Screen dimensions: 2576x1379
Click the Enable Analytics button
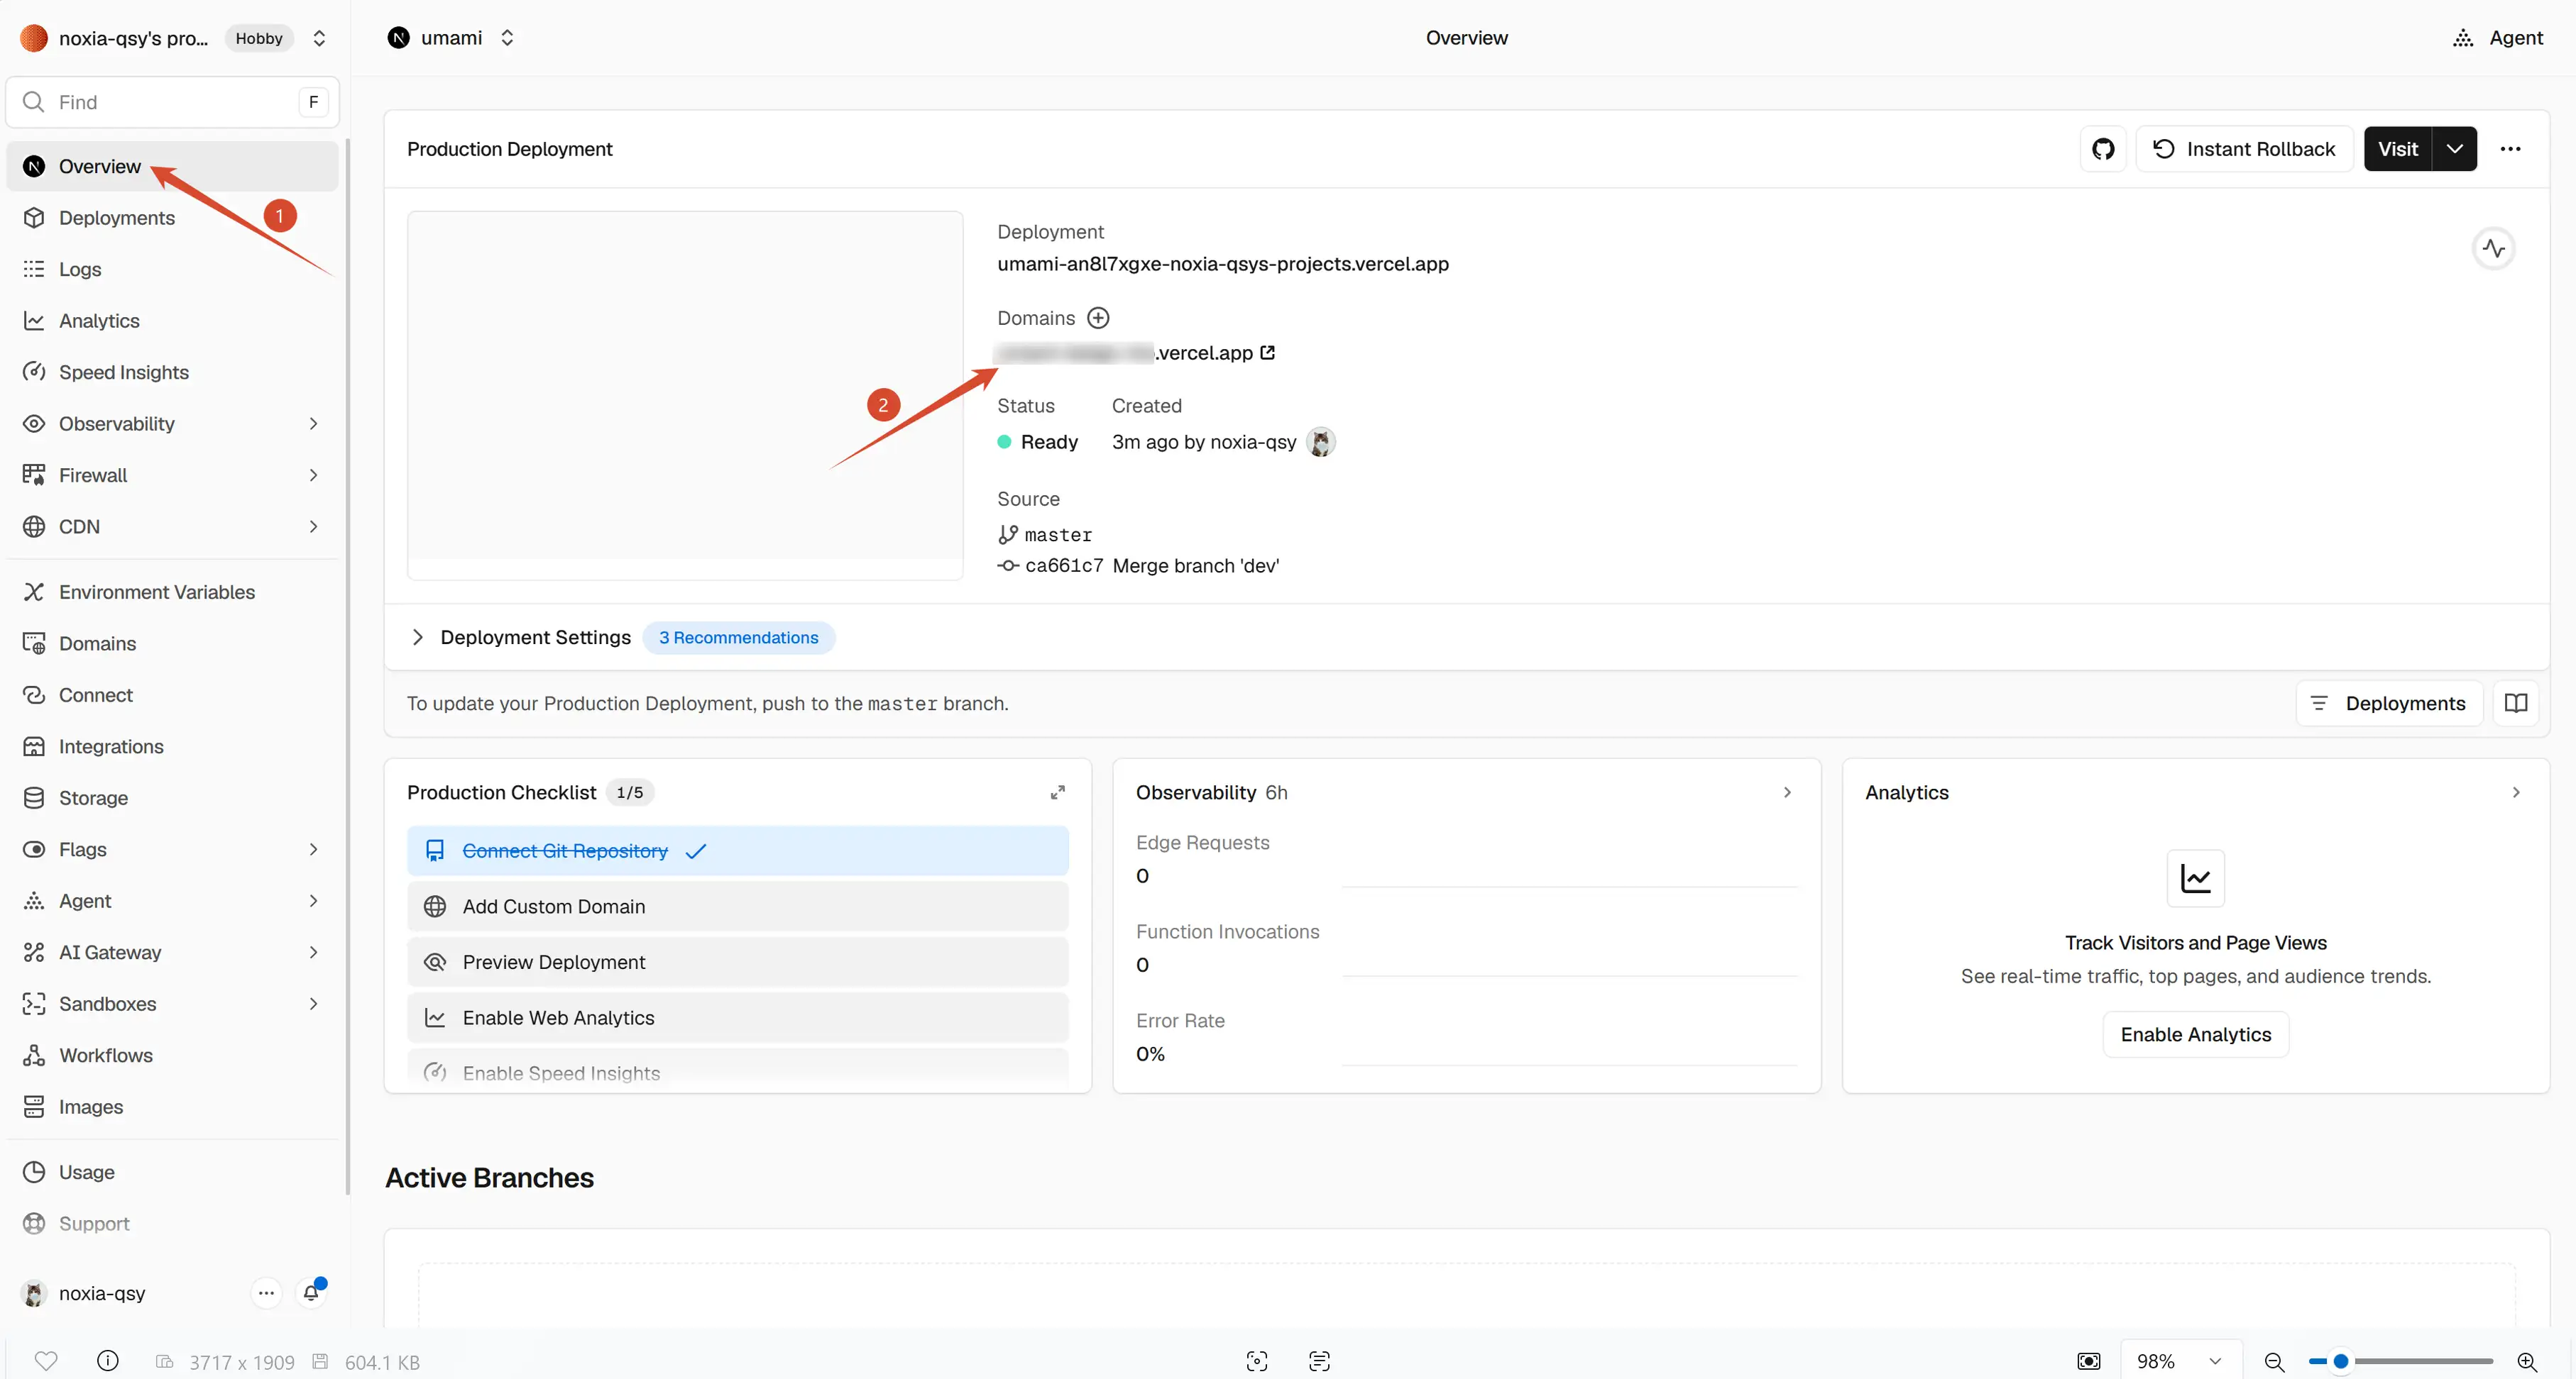click(x=2195, y=1034)
